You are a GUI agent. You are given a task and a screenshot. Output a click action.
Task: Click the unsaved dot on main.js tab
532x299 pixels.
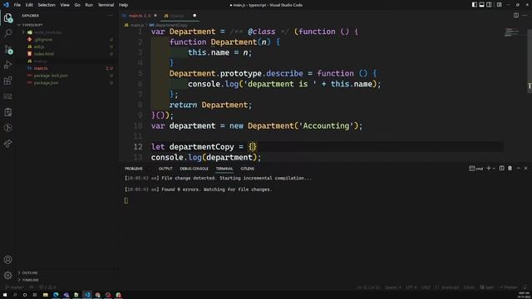click(195, 16)
